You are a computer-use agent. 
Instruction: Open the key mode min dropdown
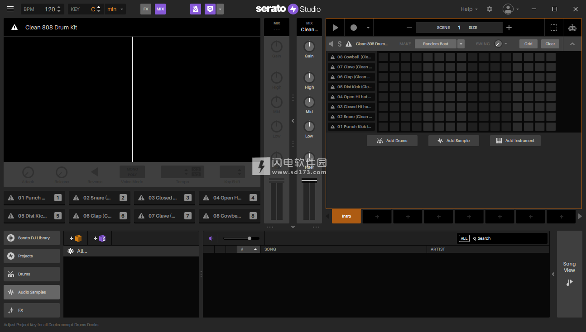tap(115, 9)
